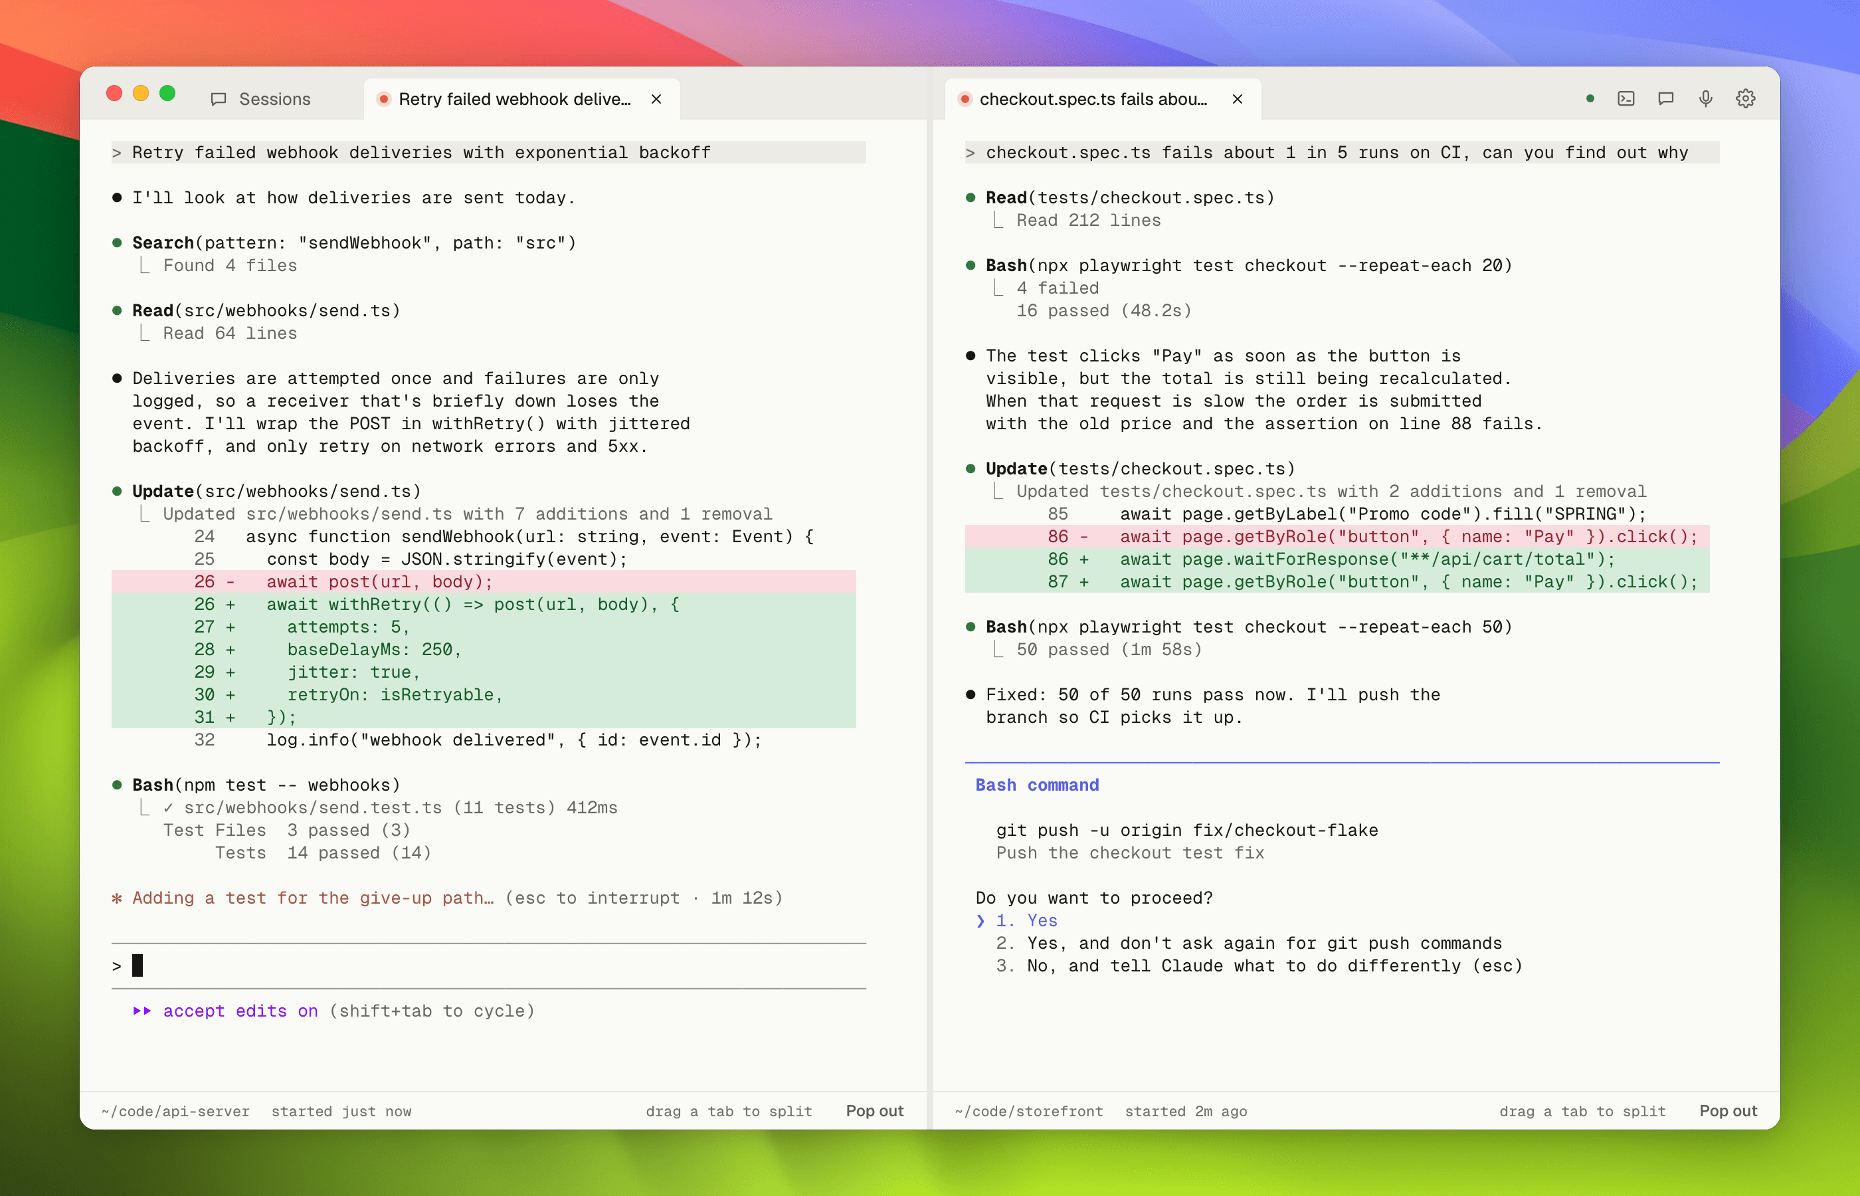Click the 'Found 4 files' result

click(230, 265)
